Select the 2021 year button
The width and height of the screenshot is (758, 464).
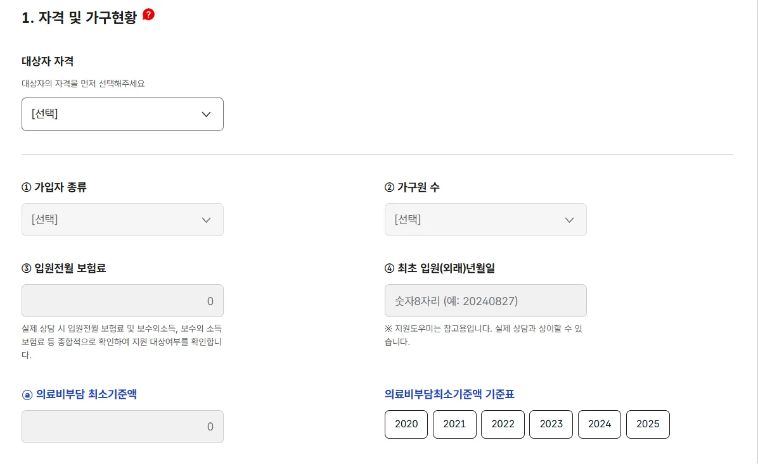click(454, 424)
